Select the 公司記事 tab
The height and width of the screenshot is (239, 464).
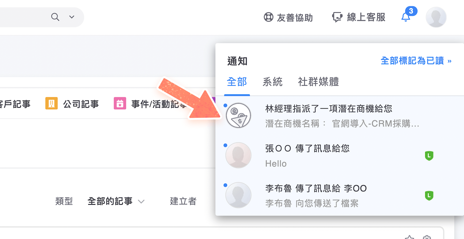[x=81, y=104]
